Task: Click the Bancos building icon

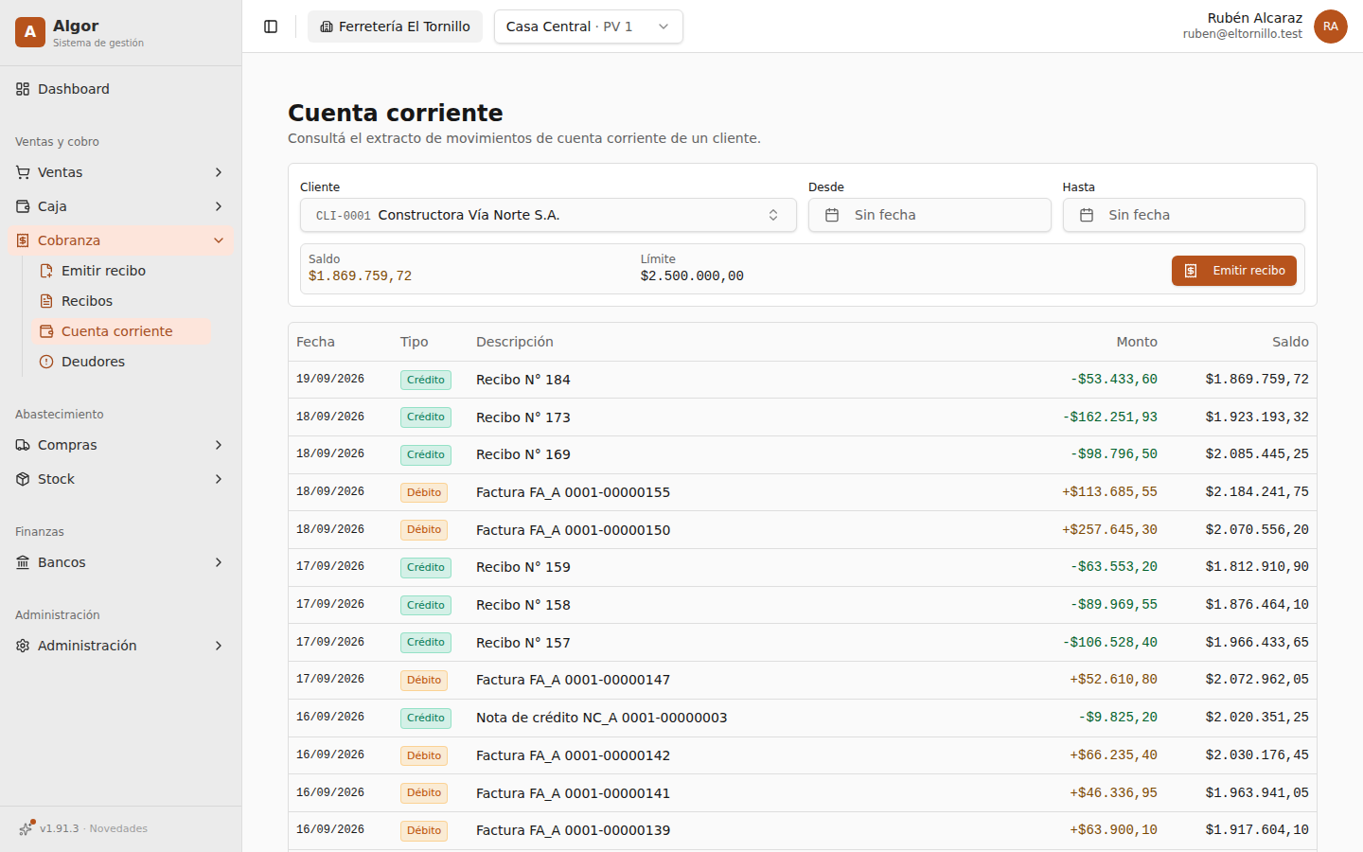Action: [x=23, y=562]
